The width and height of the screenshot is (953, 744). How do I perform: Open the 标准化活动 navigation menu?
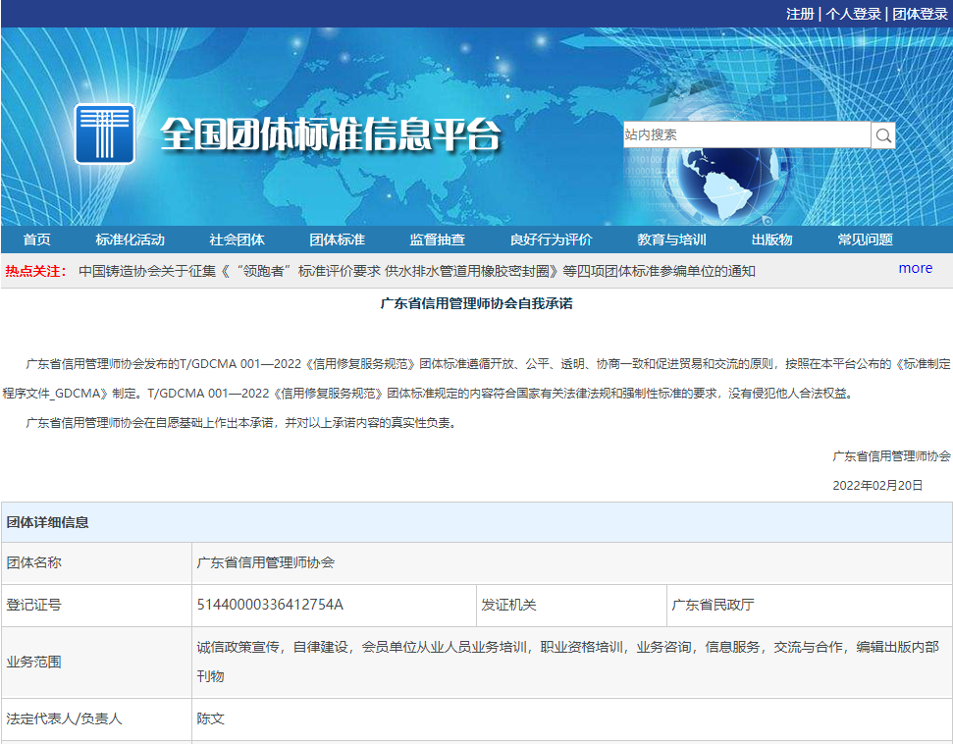pyautogui.click(x=129, y=239)
